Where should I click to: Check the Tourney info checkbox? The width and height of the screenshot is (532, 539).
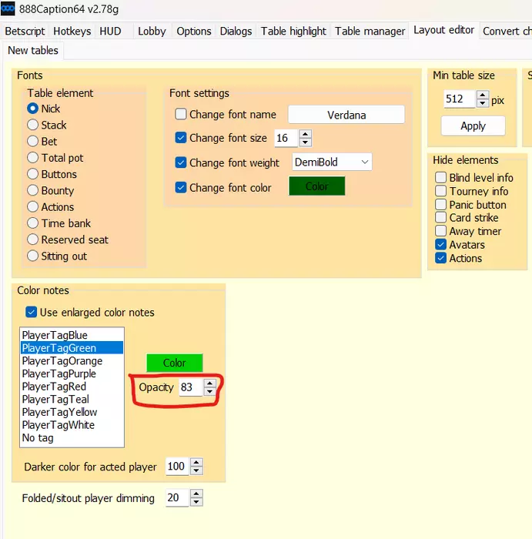click(x=440, y=191)
